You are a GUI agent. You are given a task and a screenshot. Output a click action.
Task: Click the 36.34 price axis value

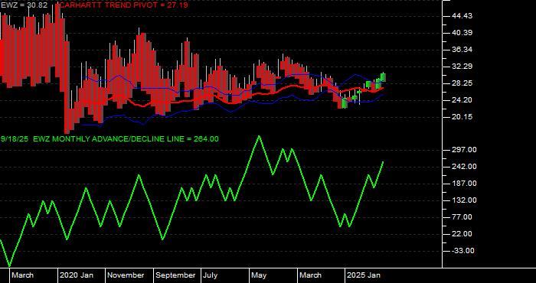coord(462,50)
